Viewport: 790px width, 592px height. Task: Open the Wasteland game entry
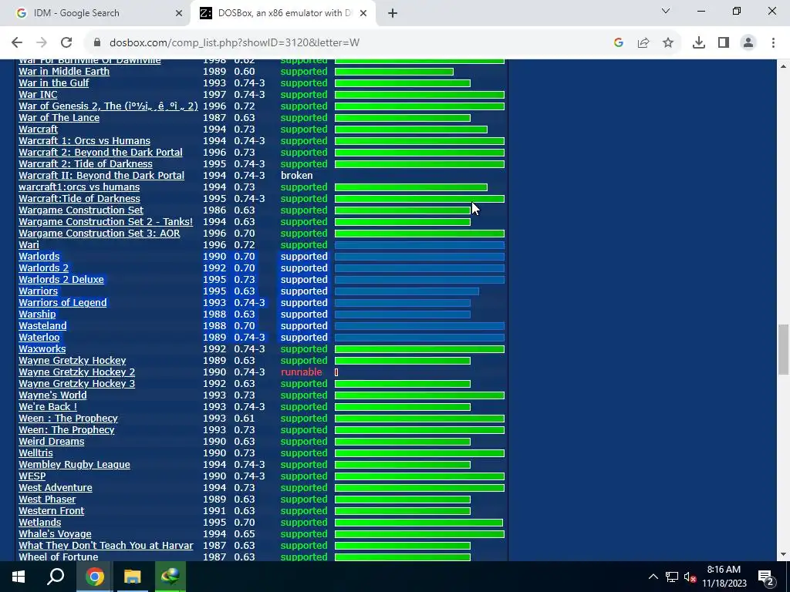coord(42,326)
